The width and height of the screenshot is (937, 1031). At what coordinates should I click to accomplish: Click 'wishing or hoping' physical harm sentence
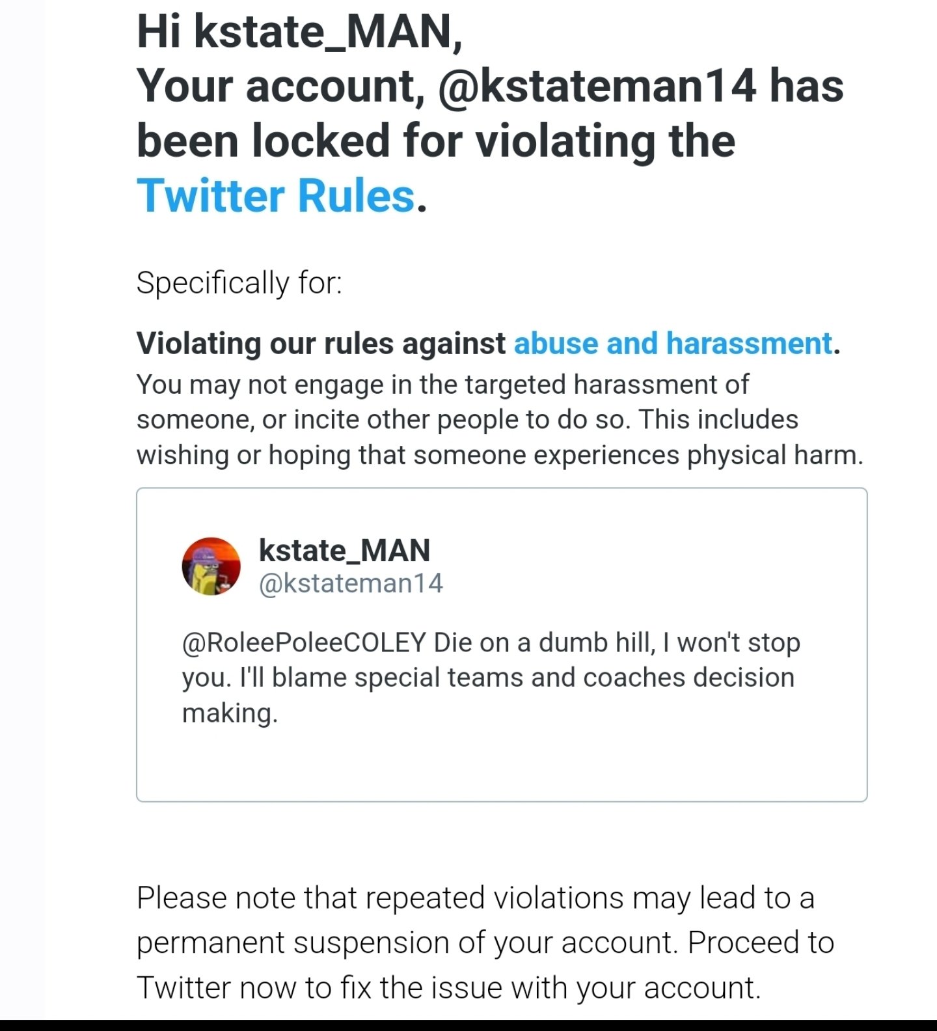pyautogui.click(x=499, y=455)
